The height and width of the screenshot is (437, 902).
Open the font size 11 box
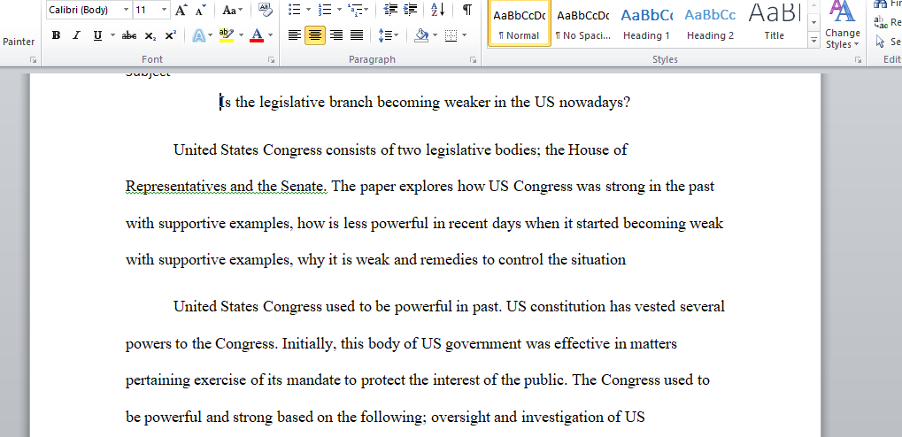tap(151, 10)
